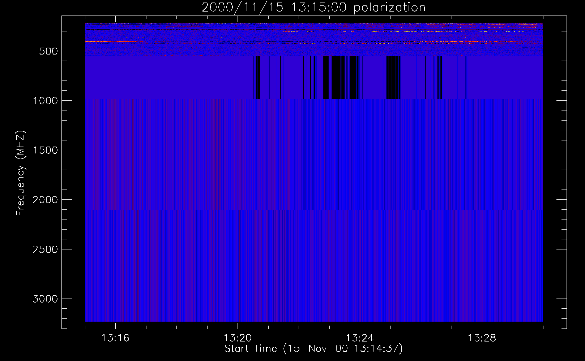The width and height of the screenshot is (585, 361).
Task: Click the 3000 frequency tick label
Action: tap(45, 299)
